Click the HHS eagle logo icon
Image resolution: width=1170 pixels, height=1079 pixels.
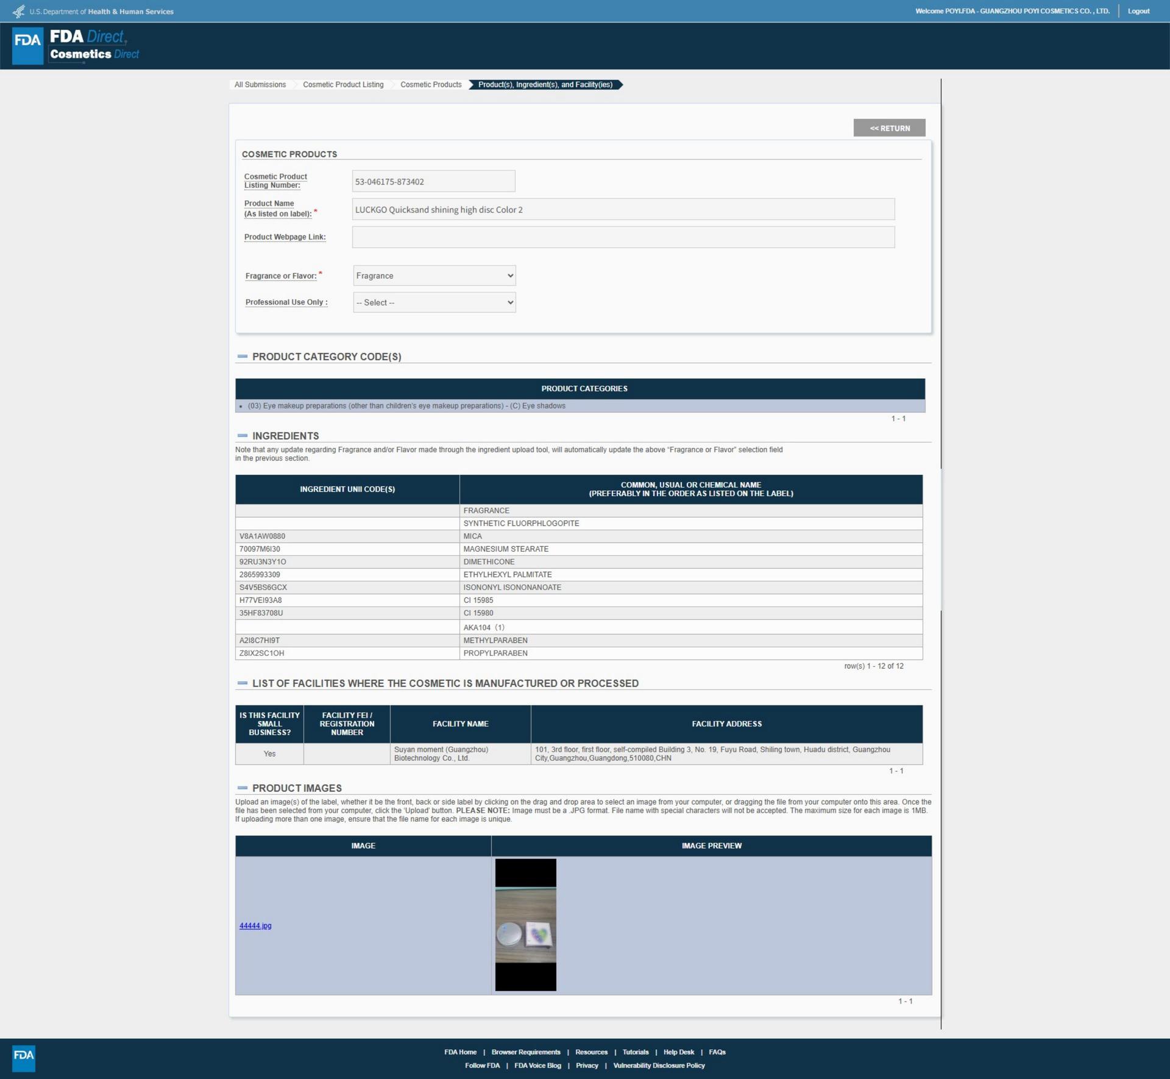tap(19, 12)
